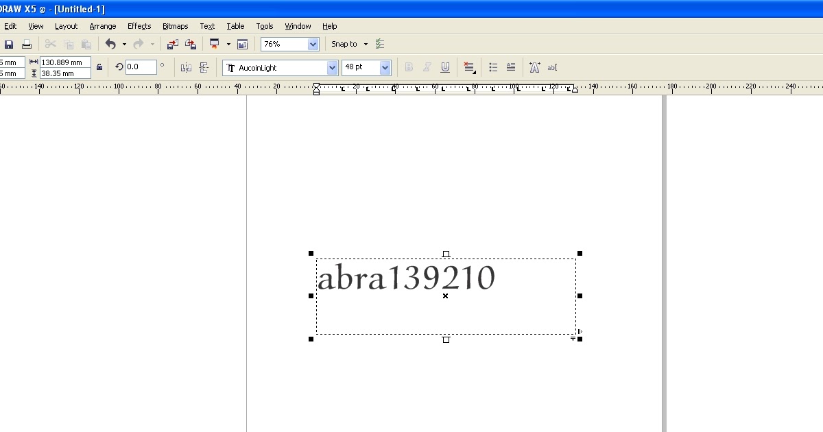The width and height of the screenshot is (823, 432).
Task: Open the Effects menu
Action: pos(139,26)
